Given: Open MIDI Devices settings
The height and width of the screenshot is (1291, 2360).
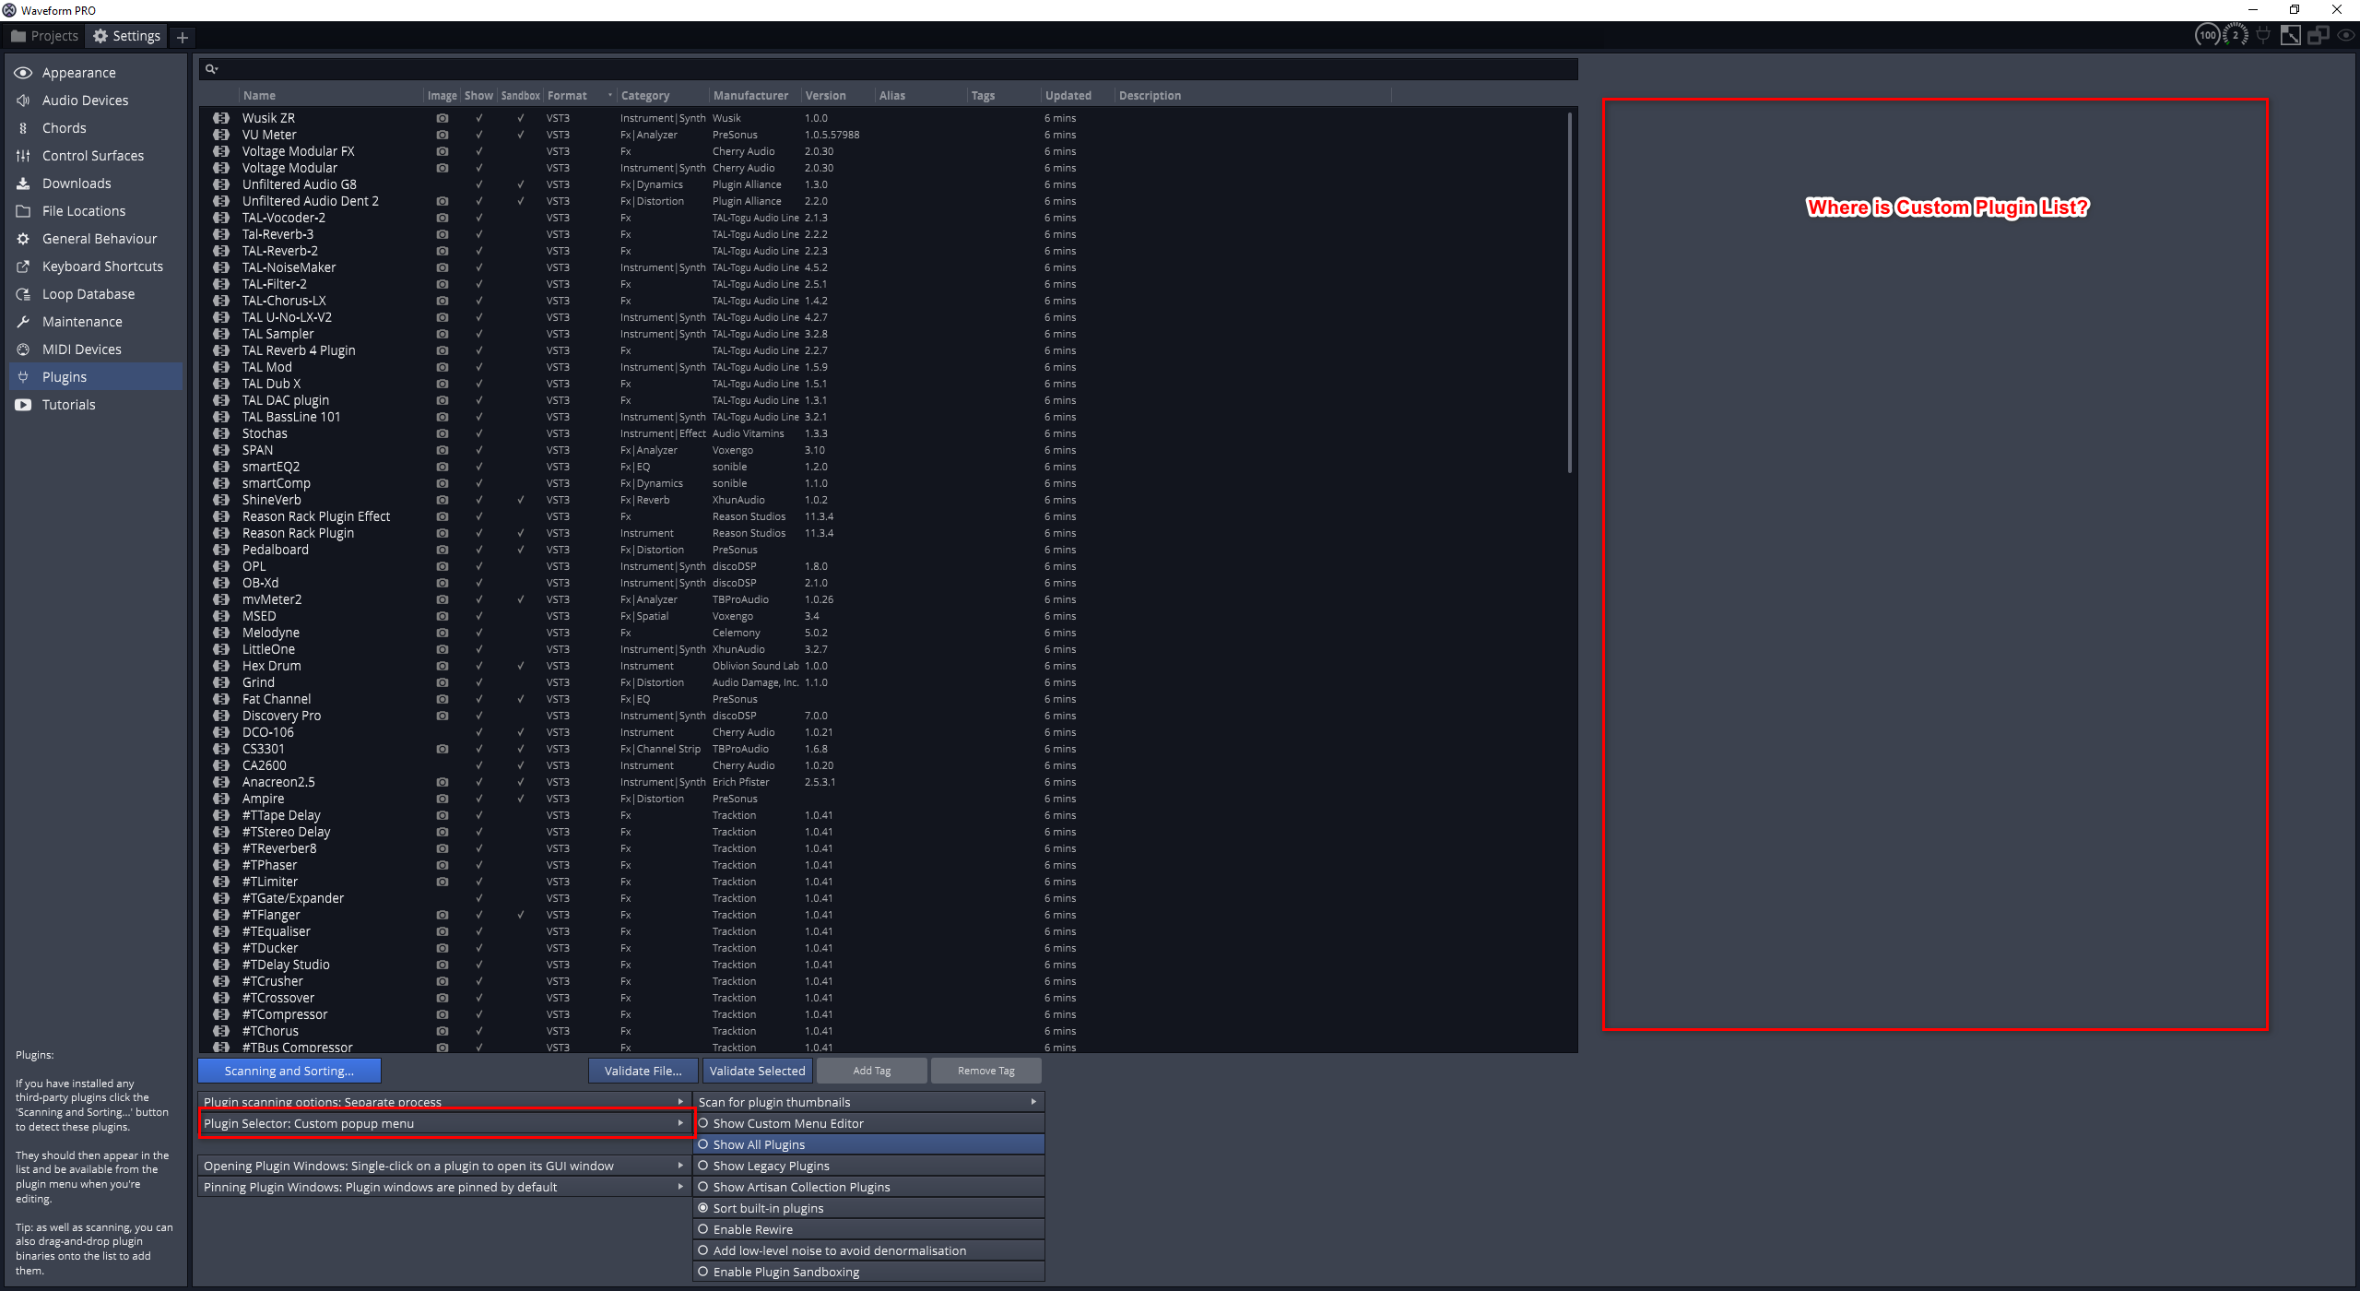Looking at the screenshot, I should tap(96, 349).
